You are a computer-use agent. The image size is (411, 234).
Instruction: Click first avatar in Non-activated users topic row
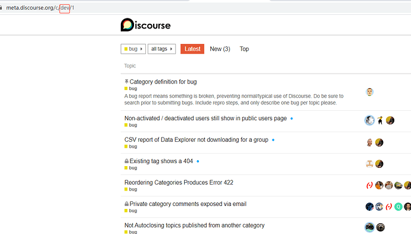(369, 120)
